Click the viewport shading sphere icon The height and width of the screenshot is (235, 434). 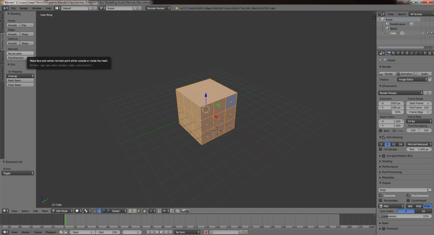[77, 211]
